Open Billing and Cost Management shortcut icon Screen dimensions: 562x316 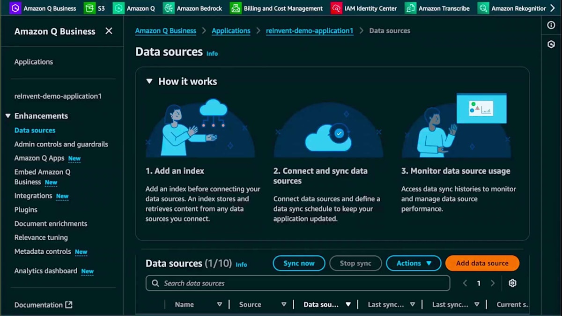[236, 8]
